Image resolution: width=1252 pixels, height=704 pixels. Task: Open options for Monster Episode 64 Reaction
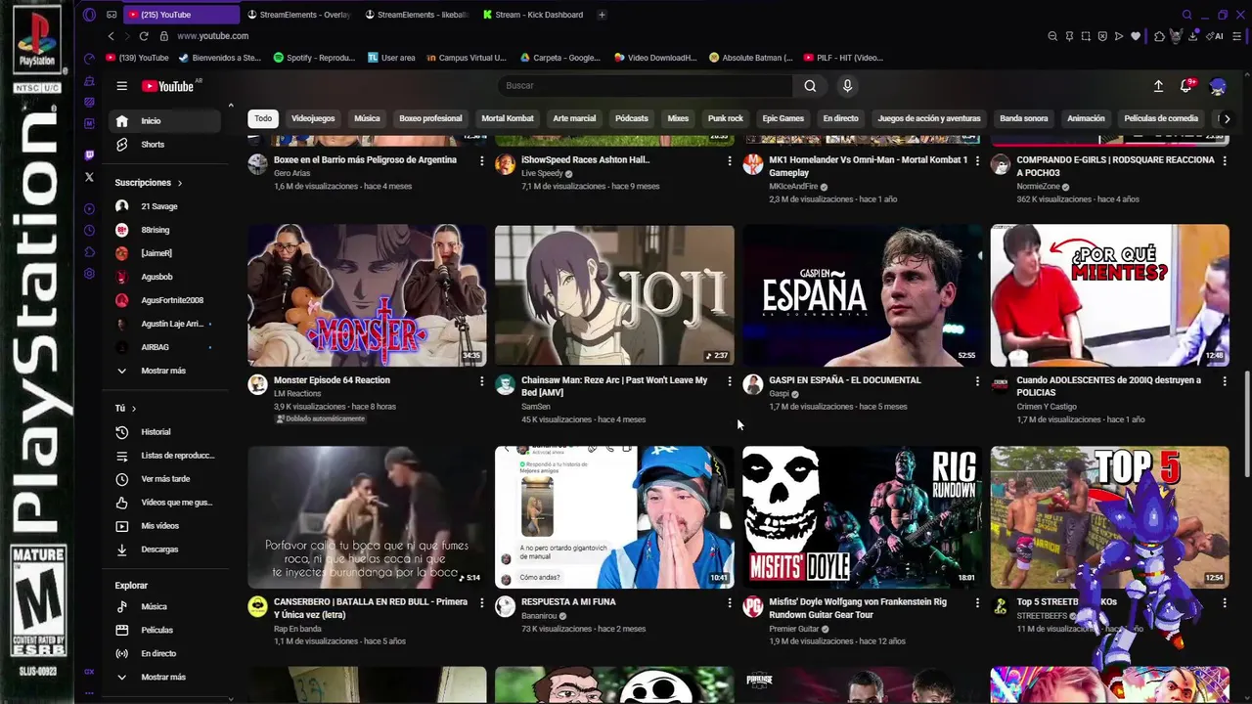(481, 381)
